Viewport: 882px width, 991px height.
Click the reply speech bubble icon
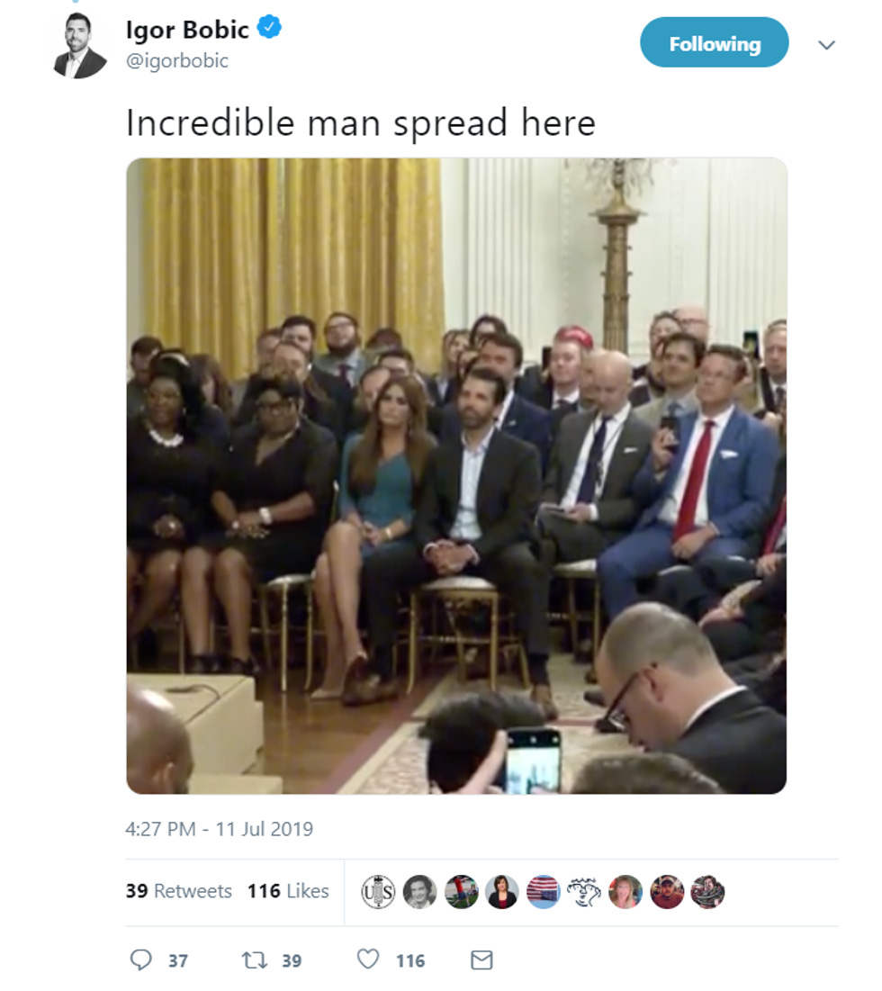click(x=141, y=959)
